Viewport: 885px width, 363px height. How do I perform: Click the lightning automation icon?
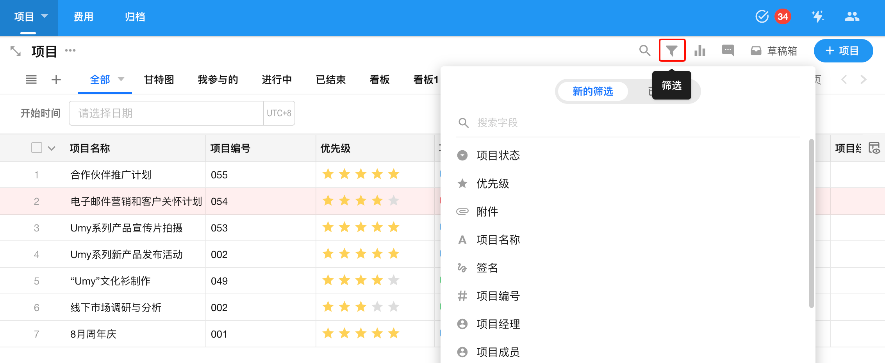pyautogui.click(x=817, y=16)
